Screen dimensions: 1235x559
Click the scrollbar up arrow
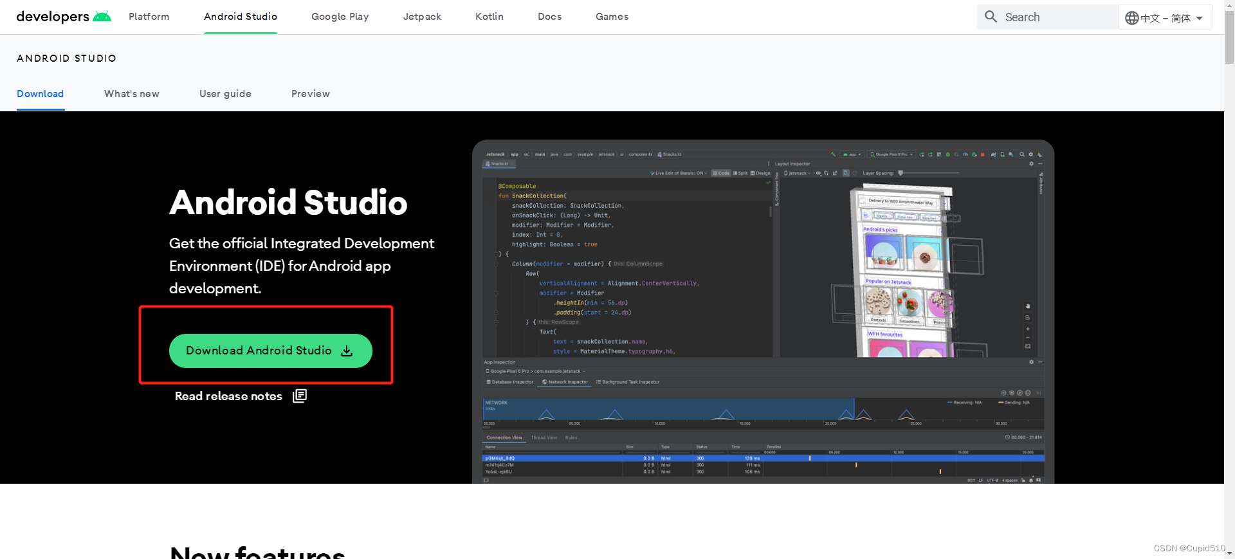(1229, 5)
